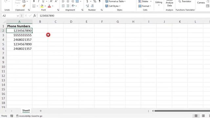This screenshot has width=210, height=118.
Task: Toggle Bold formatting
Action: (x=34, y=1)
